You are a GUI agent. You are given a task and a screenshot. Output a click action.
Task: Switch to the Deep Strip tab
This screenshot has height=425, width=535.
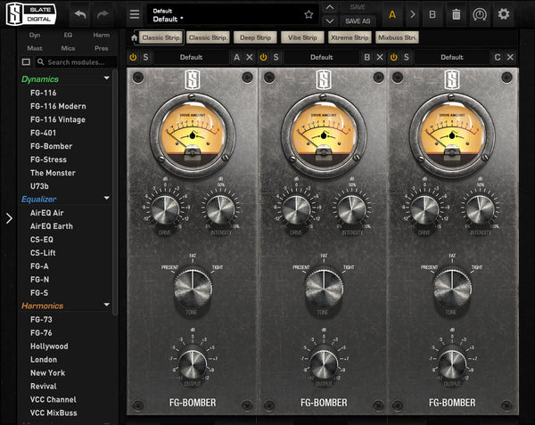point(253,38)
